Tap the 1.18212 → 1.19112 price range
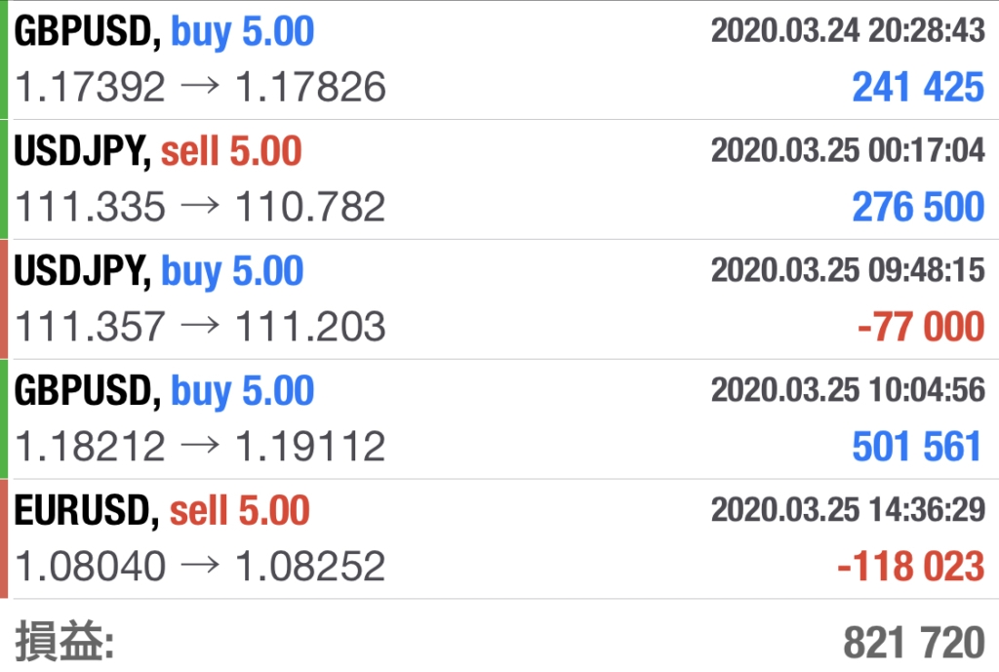This screenshot has width=999, height=672. [200, 447]
